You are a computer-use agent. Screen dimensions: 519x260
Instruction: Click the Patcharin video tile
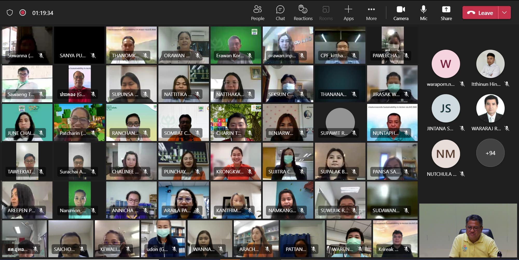[79, 122]
